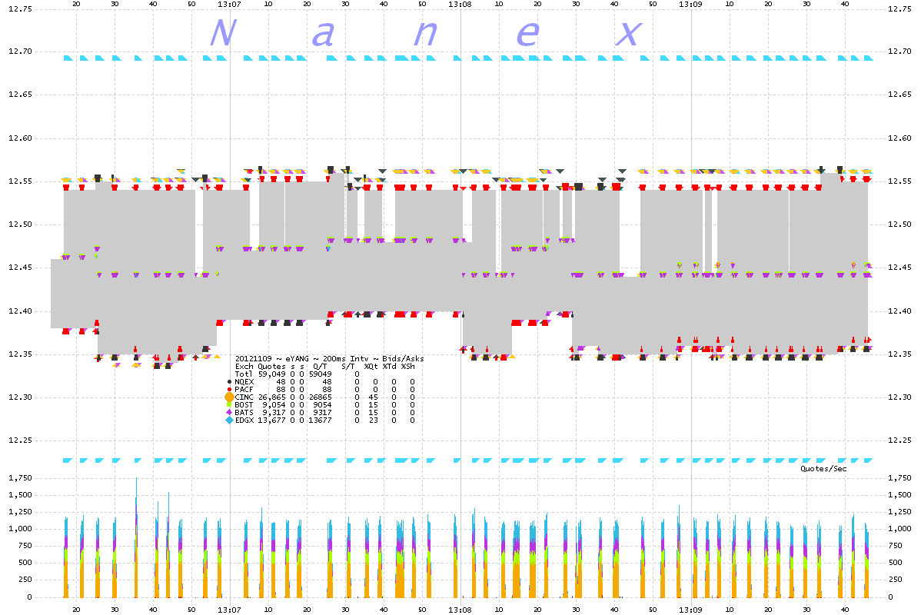Click the 1,250 label on right volume axis

click(899, 512)
